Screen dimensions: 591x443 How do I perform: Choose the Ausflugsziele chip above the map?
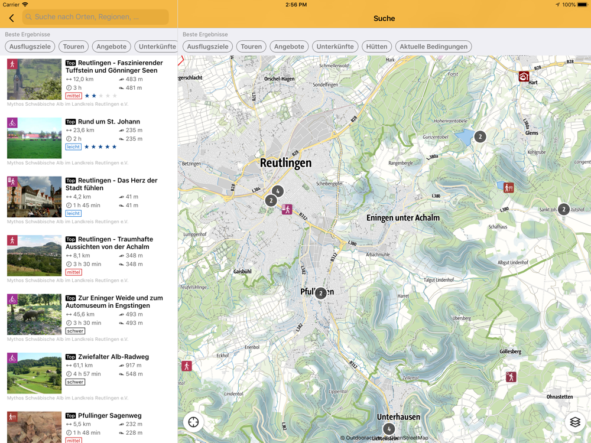(207, 47)
